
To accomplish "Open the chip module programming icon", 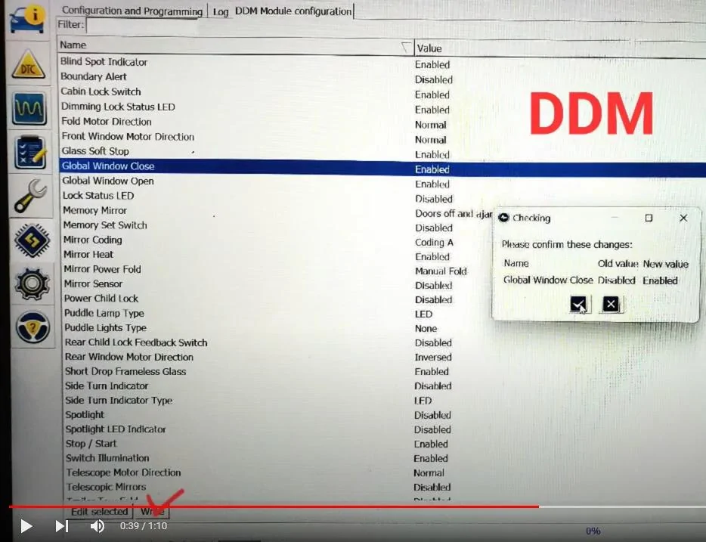I will point(32,240).
